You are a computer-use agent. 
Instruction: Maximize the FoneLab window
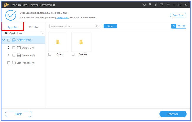(180, 5)
